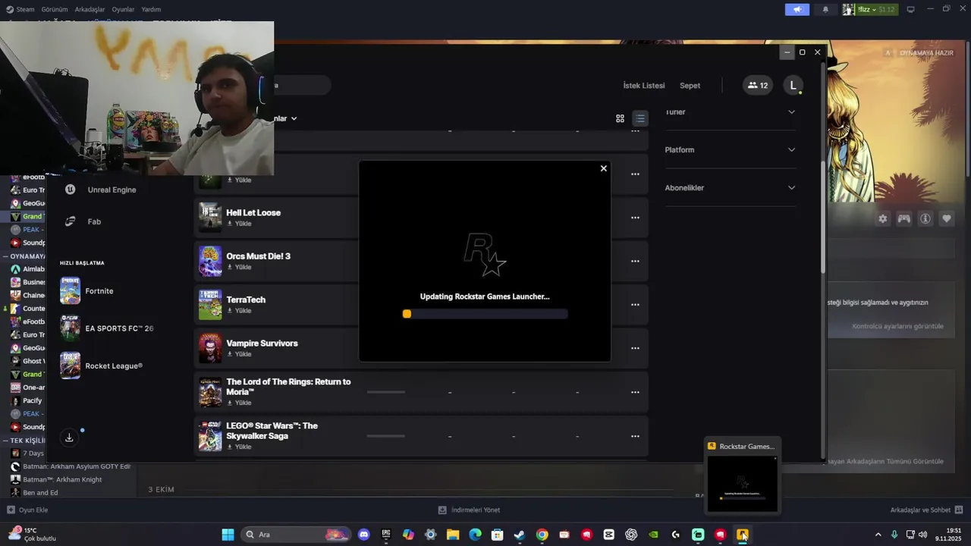971x546 pixels.
Task: Open the Yardım menu in Steam
Action: click(x=151, y=9)
